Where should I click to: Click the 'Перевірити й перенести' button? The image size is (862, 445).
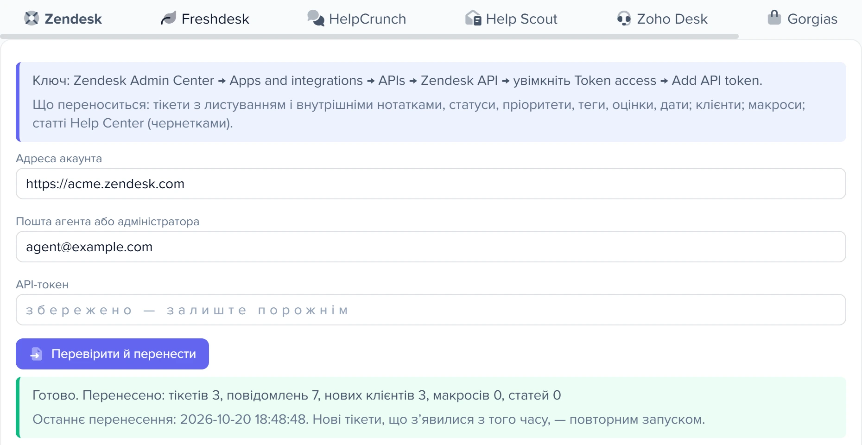(112, 354)
